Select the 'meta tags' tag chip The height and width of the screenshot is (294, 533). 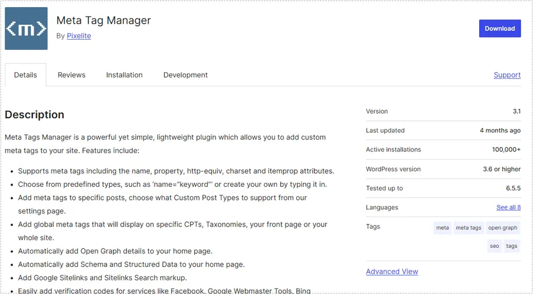468,228
